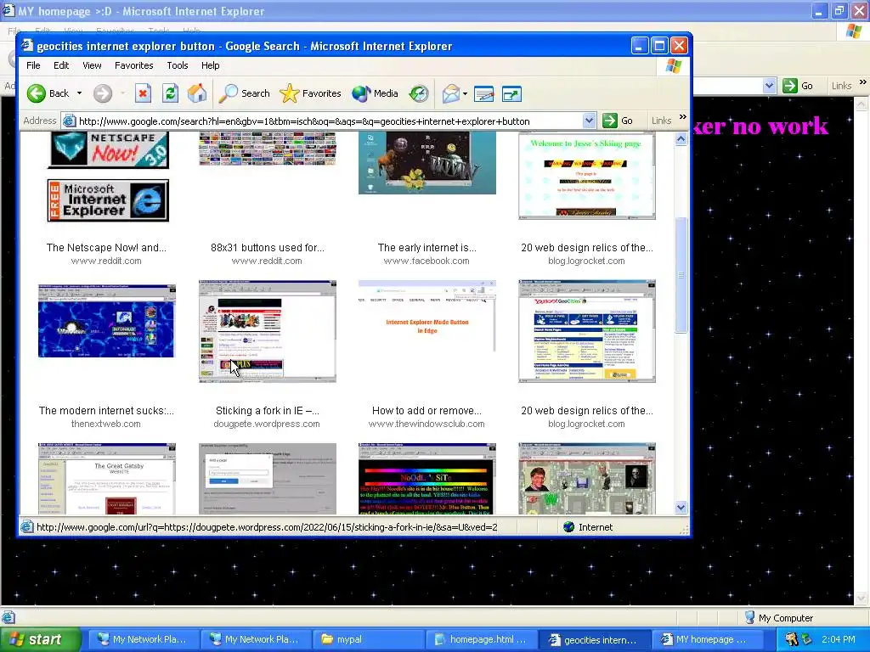Open the Yahoo GeoCities page thumbnail
The height and width of the screenshot is (652, 870).
point(587,331)
